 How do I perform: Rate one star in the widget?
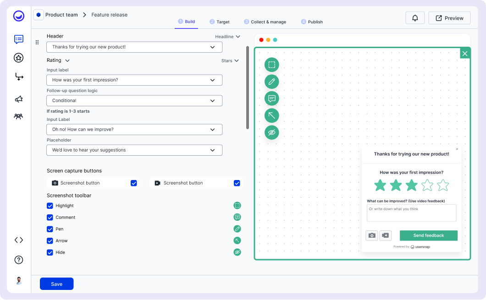pos(380,185)
